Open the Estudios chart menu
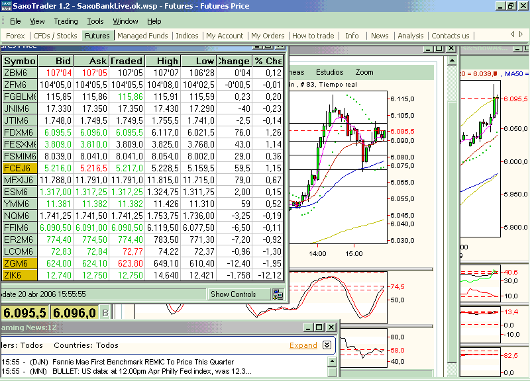530x381 pixels. pos(329,72)
